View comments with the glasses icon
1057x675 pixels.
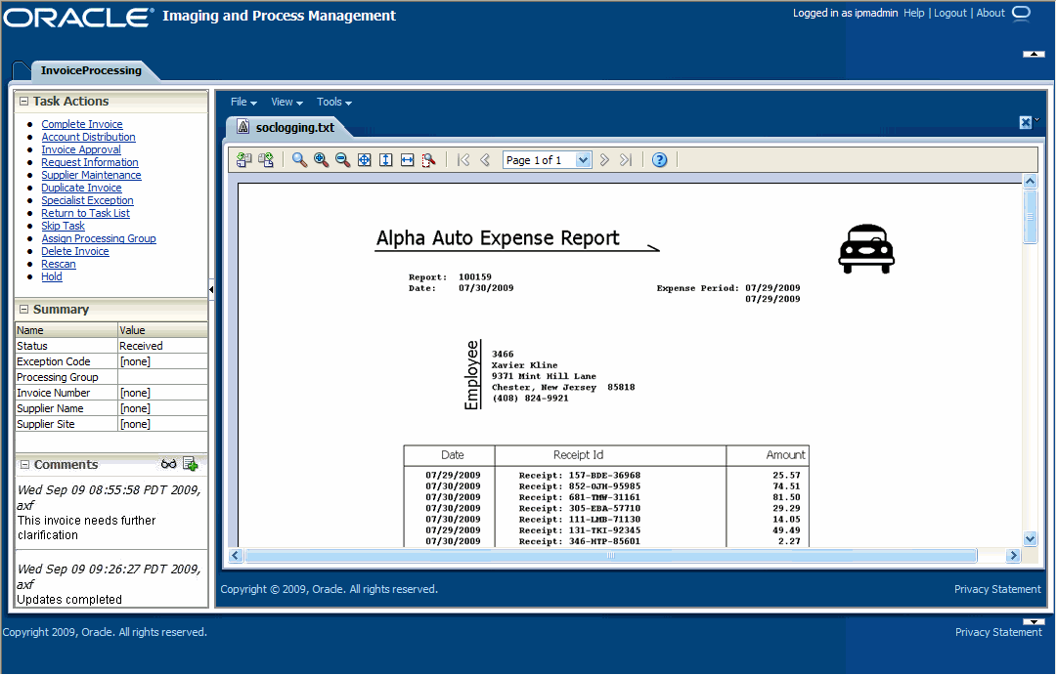pos(168,464)
